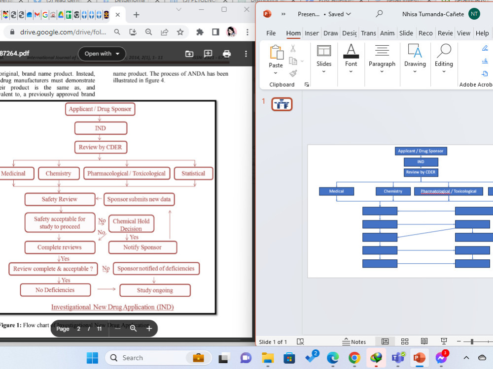Image resolution: width=493 pixels, height=369 pixels.
Task: Expand the Drawing group dropdown
Action: click(x=415, y=71)
